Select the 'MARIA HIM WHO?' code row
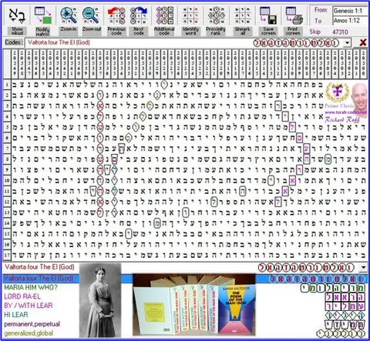Image resolution: width=370 pixels, height=341 pixels. click(x=31, y=287)
